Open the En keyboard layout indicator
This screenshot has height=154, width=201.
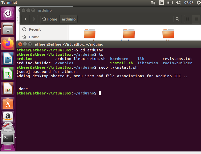[161, 3]
